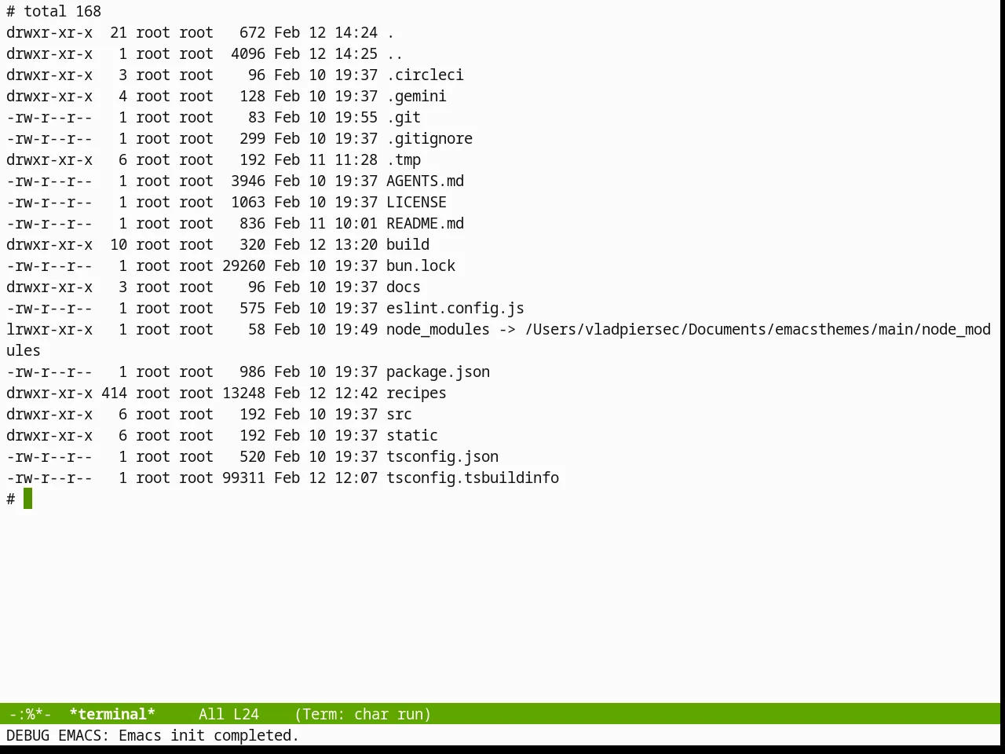
Task: Select the bun.lock file entry
Action: pos(421,265)
